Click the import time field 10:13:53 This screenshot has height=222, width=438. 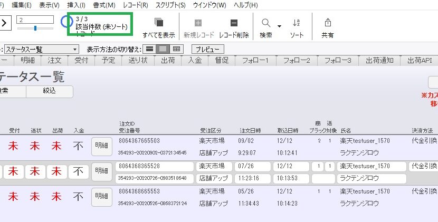pos(291,179)
